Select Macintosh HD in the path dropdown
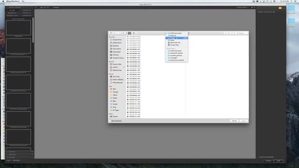Viewport: 299px width, 168px height. pos(177,42)
